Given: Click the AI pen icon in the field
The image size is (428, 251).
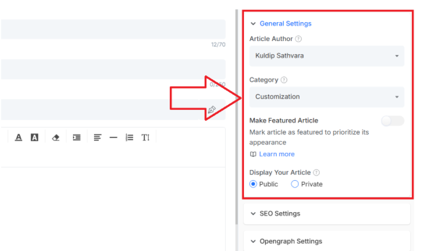Looking at the screenshot, I should [x=212, y=110].
